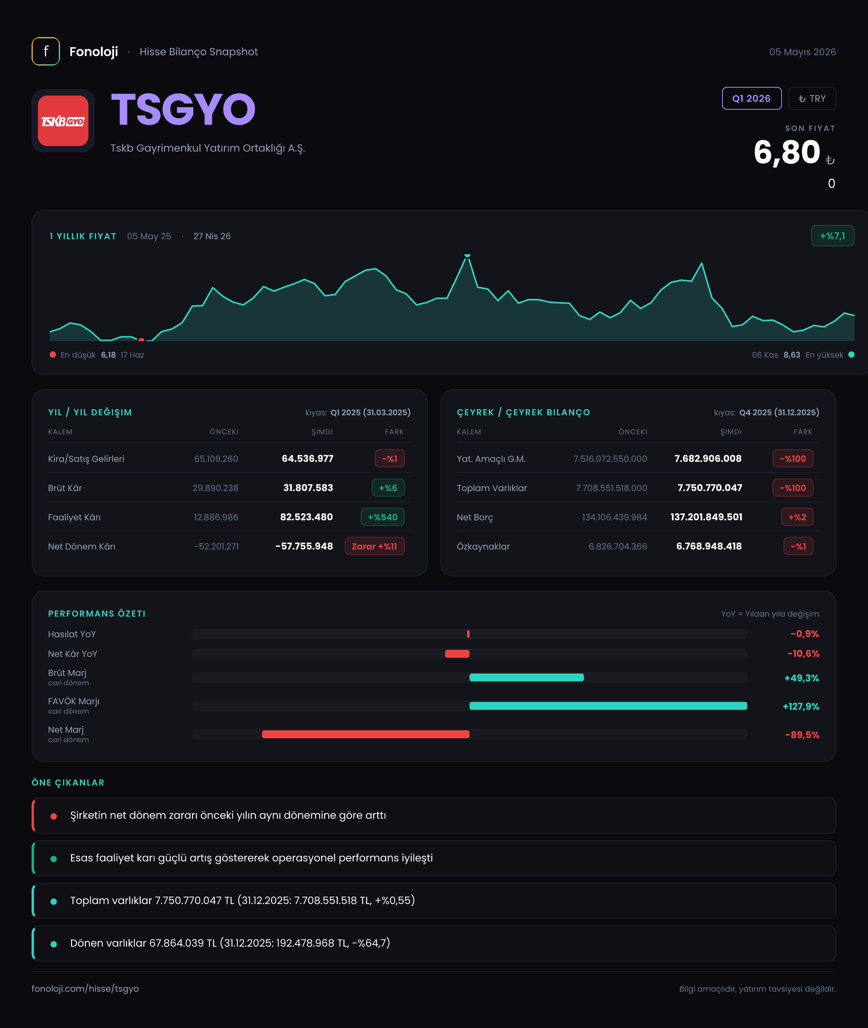Click the 6,80 last price value
Viewport: 868px width, 1028px height.
pyautogui.click(x=787, y=152)
